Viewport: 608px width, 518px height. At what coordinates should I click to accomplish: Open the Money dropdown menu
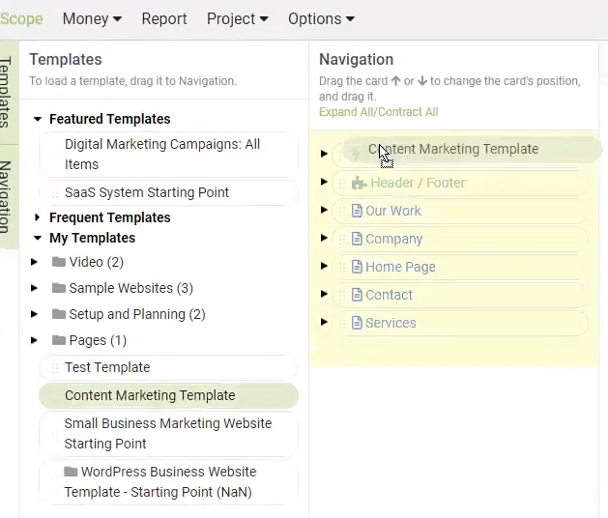[92, 18]
